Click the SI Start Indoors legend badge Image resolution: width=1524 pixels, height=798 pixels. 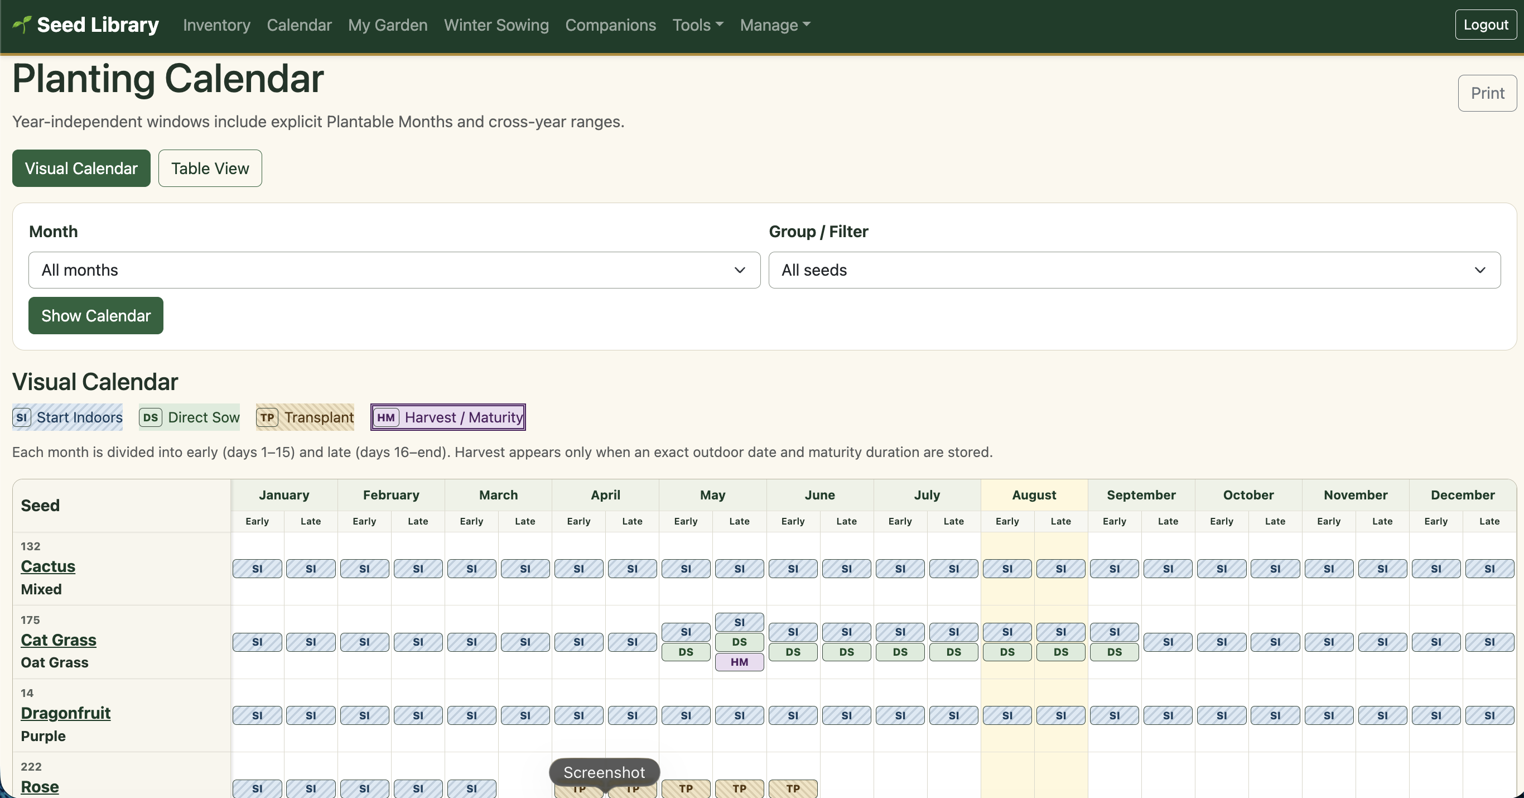coord(67,417)
